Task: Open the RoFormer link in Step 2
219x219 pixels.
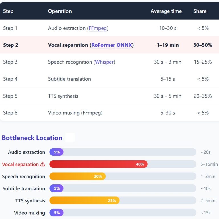Action: [x=103, y=45]
